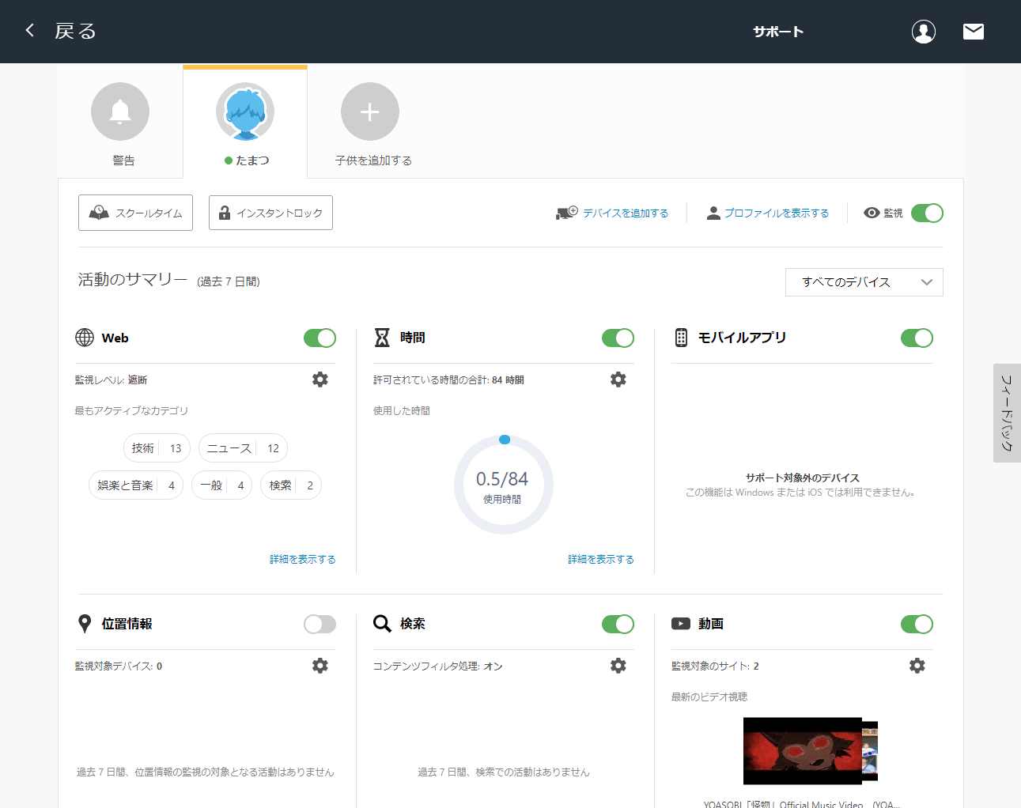Click the plus add-child icon
Image resolution: width=1021 pixels, height=808 pixels.
coord(370,111)
